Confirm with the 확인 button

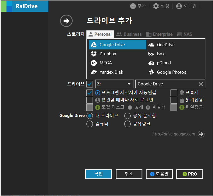click(x=99, y=174)
